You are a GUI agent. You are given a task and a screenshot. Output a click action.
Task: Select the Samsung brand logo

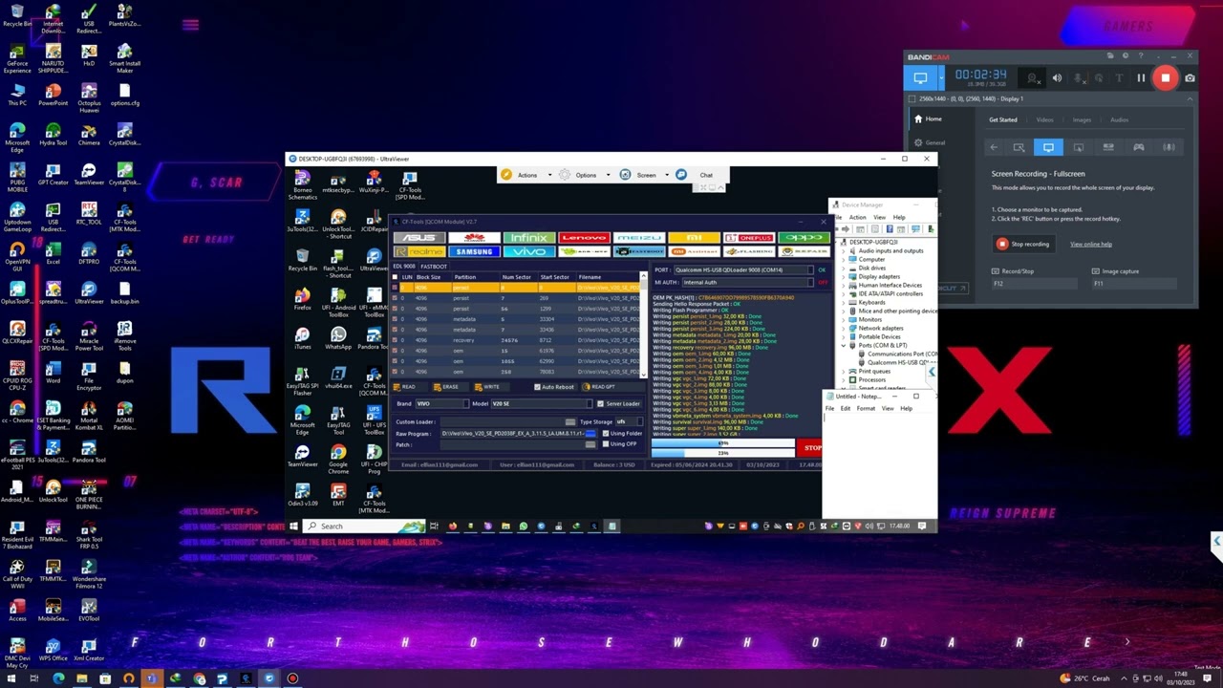473,251
